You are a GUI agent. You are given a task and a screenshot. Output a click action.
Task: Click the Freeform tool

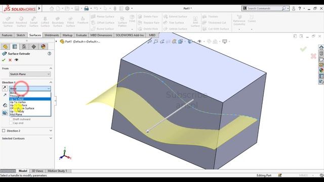coord(83,20)
